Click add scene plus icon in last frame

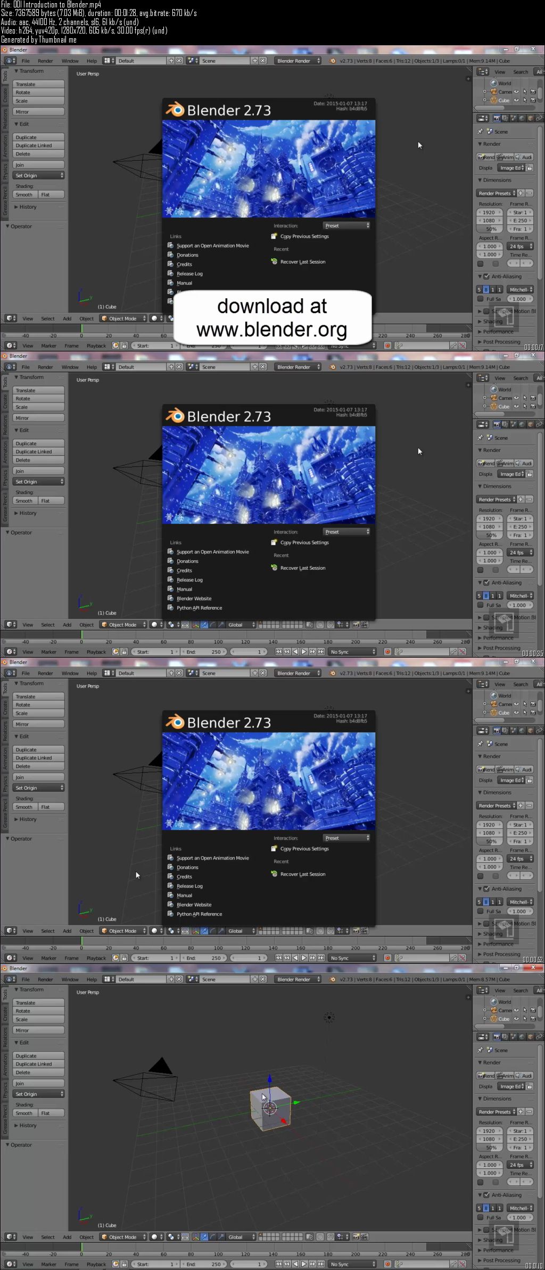(255, 979)
